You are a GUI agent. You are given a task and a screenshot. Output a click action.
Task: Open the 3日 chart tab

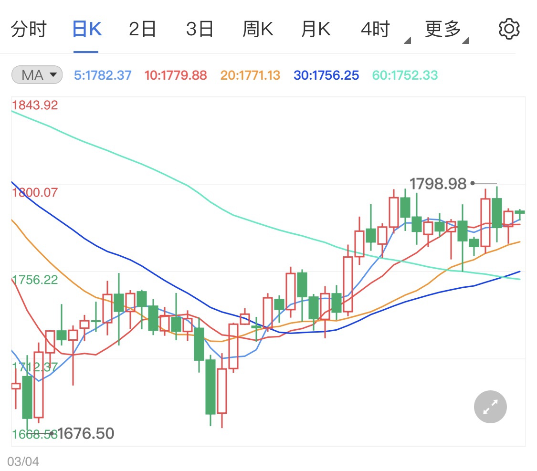coord(200,30)
